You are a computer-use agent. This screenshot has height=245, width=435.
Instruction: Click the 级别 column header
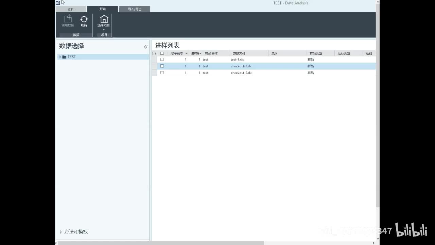pos(369,53)
